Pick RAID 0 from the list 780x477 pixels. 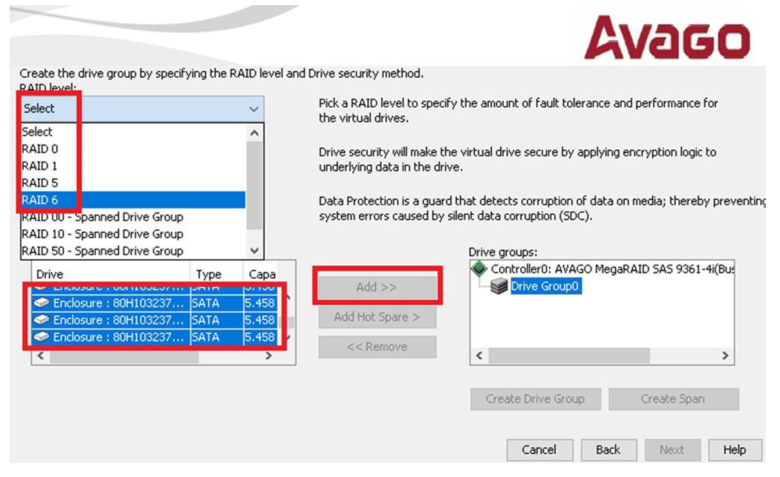(133, 149)
